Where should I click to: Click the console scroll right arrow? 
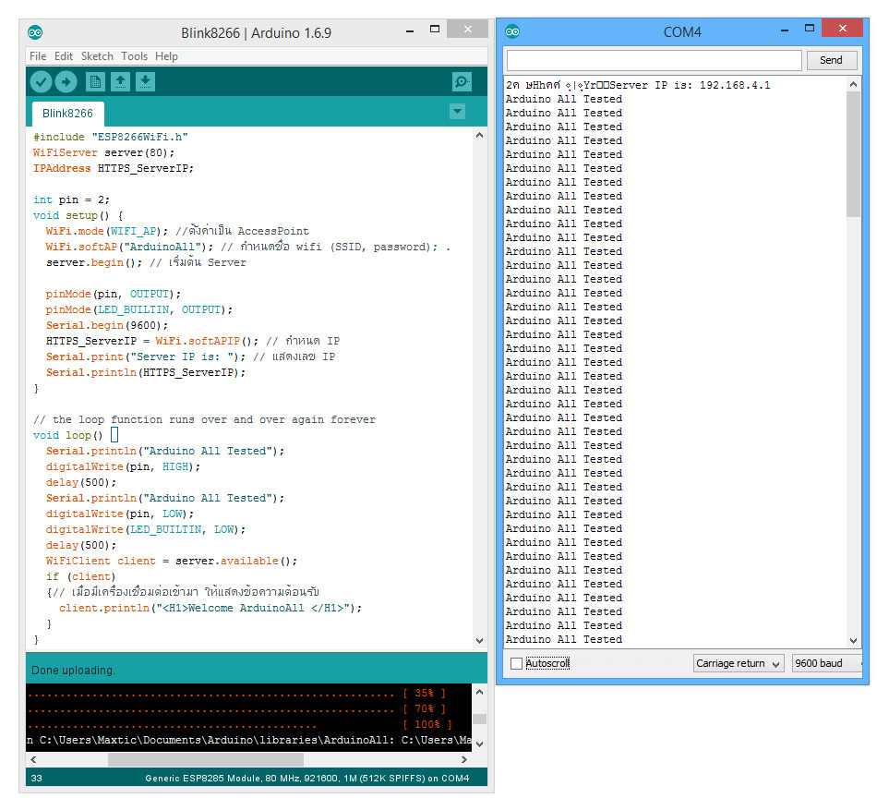pyautogui.click(x=463, y=759)
